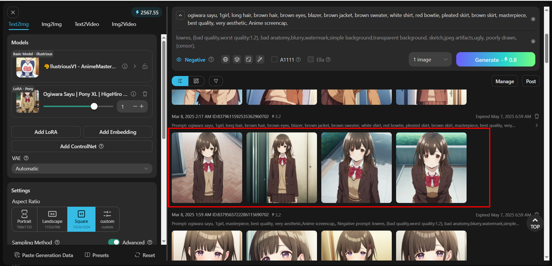Click the LoRA weight value field
Screen dimensions: 552x266
123,107
